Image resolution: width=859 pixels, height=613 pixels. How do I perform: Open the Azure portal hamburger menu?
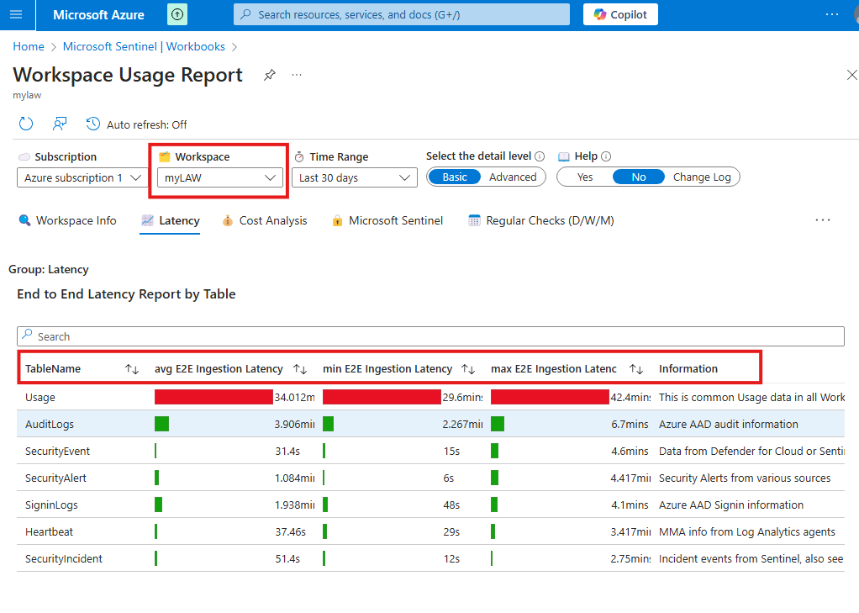click(x=16, y=15)
